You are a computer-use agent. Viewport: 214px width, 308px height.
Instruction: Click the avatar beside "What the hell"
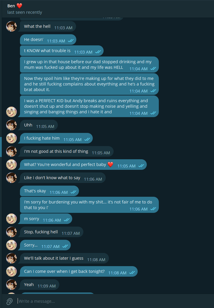click(11, 26)
